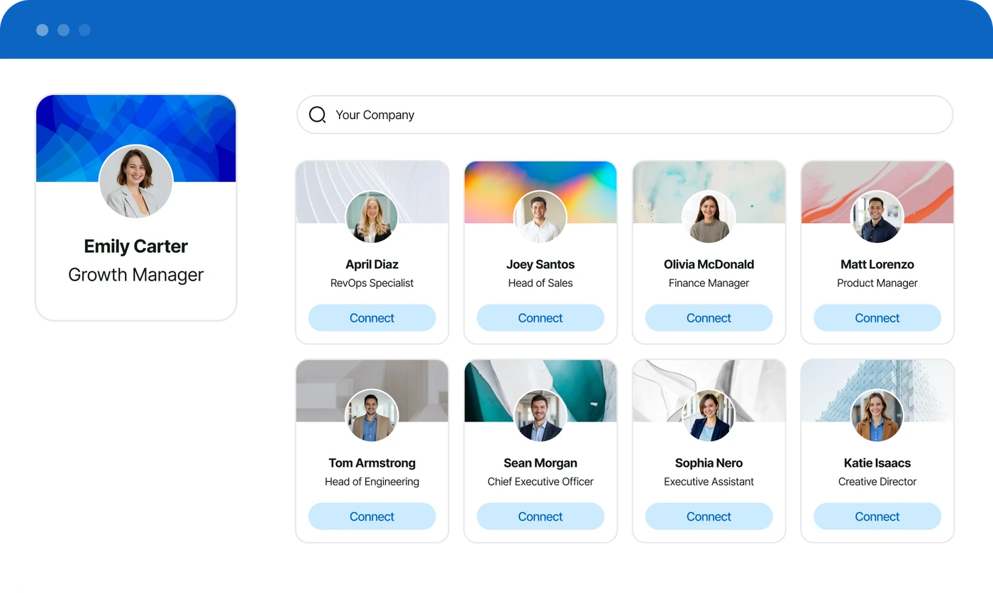
Task: Open Katie Isaacs's profile photo
Action: click(x=877, y=416)
